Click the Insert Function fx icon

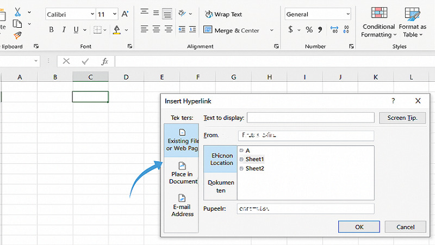[x=105, y=62]
